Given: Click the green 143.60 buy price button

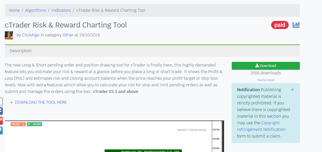Looking at the screenshot, I should pyautogui.click(x=35, y=124).
